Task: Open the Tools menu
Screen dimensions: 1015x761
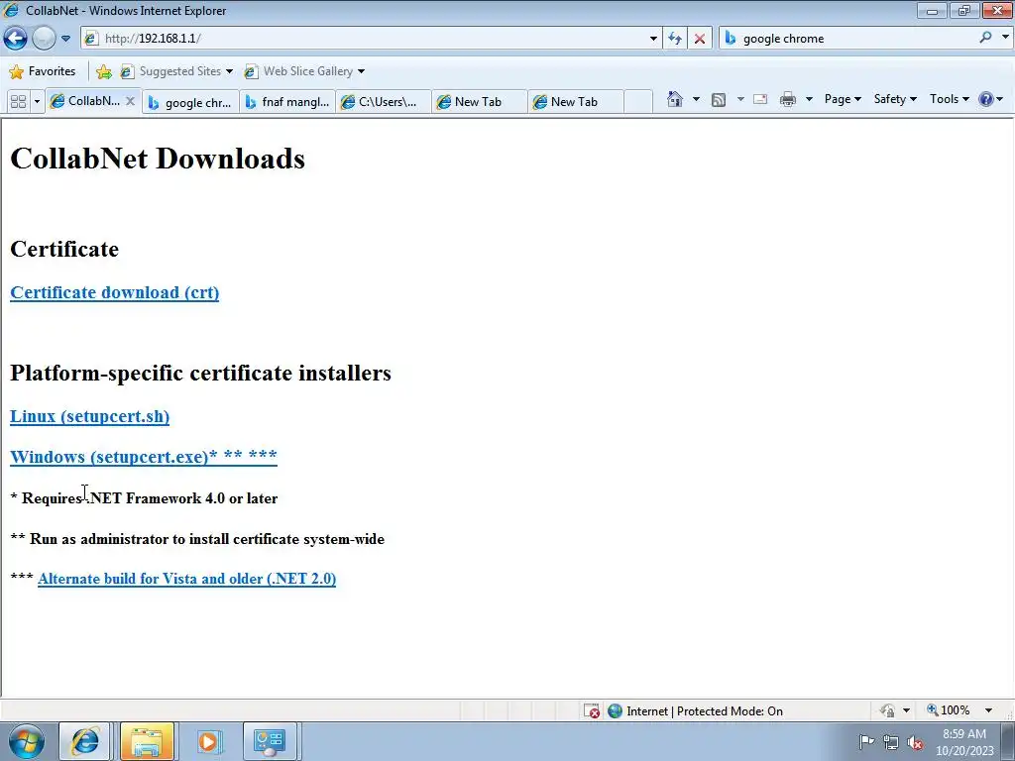Action: [x=949, y=99]
